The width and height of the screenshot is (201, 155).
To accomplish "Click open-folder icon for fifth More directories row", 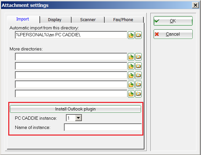I will [138, 94].
